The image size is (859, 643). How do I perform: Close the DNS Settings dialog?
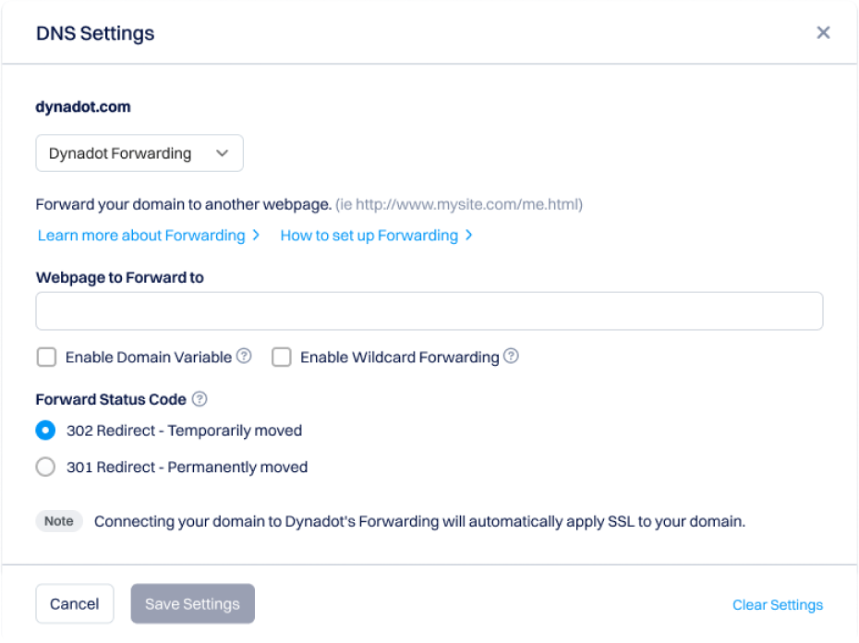click(823, 33)
